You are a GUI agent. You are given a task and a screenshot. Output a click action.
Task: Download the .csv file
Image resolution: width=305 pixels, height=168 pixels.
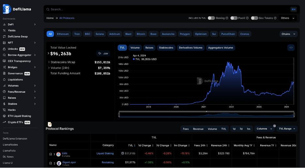pyautogui.click(x=103, y=53)
